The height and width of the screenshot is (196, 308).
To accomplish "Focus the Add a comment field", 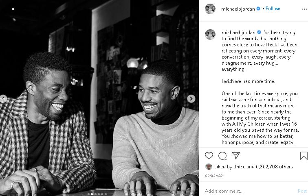I will click(x=249, y=191).
